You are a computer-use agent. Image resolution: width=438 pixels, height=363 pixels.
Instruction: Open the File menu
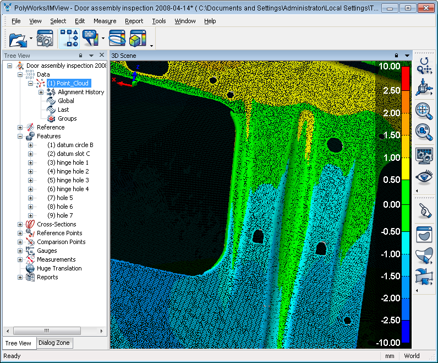coord(16,21)
